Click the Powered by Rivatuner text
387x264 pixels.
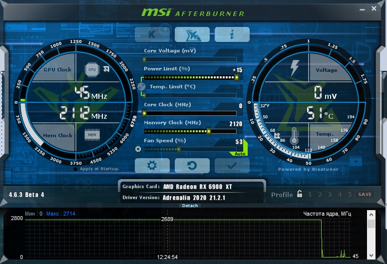(x=308, y=169)
